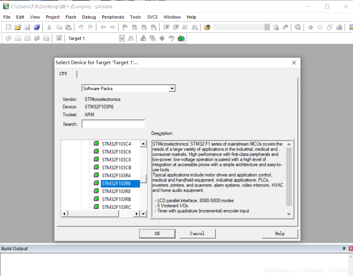Select STM32F103C8 in device list
This screenshot has height=276, width=353.
116,160
